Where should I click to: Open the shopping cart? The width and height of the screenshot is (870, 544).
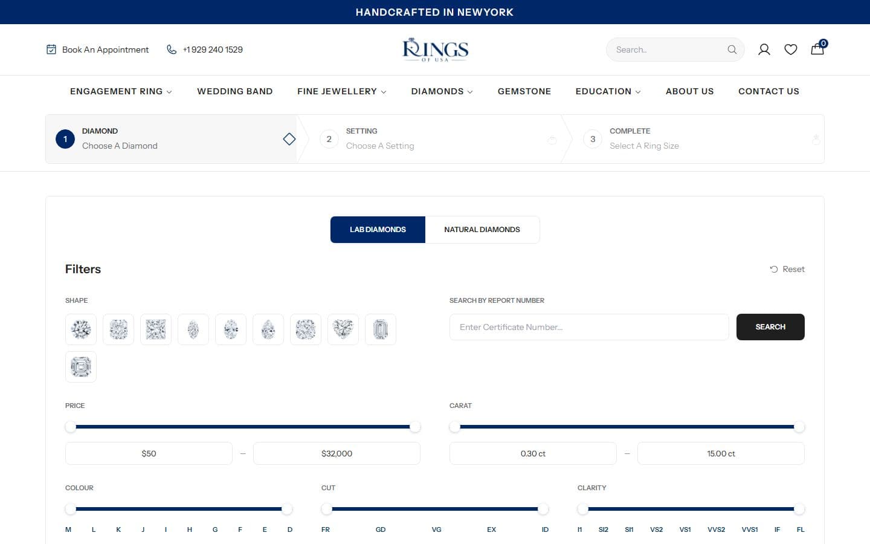coord(818,48)
